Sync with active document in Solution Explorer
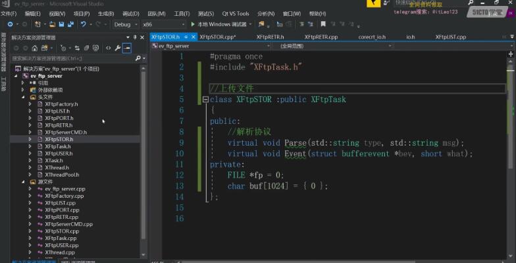This screenshot has width=516, height=263. [x=77, y=48]
